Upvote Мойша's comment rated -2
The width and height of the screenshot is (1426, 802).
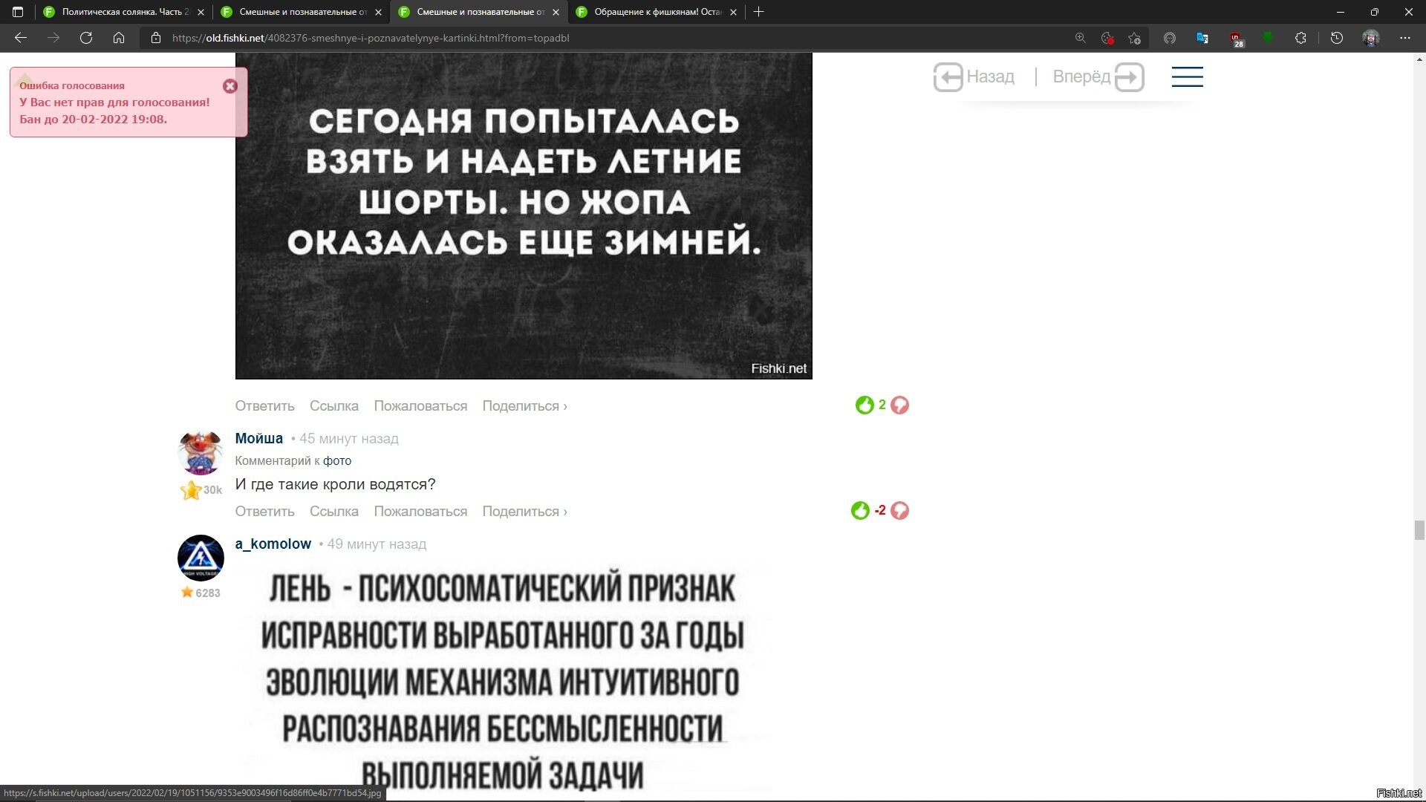[x=860, y=510]
